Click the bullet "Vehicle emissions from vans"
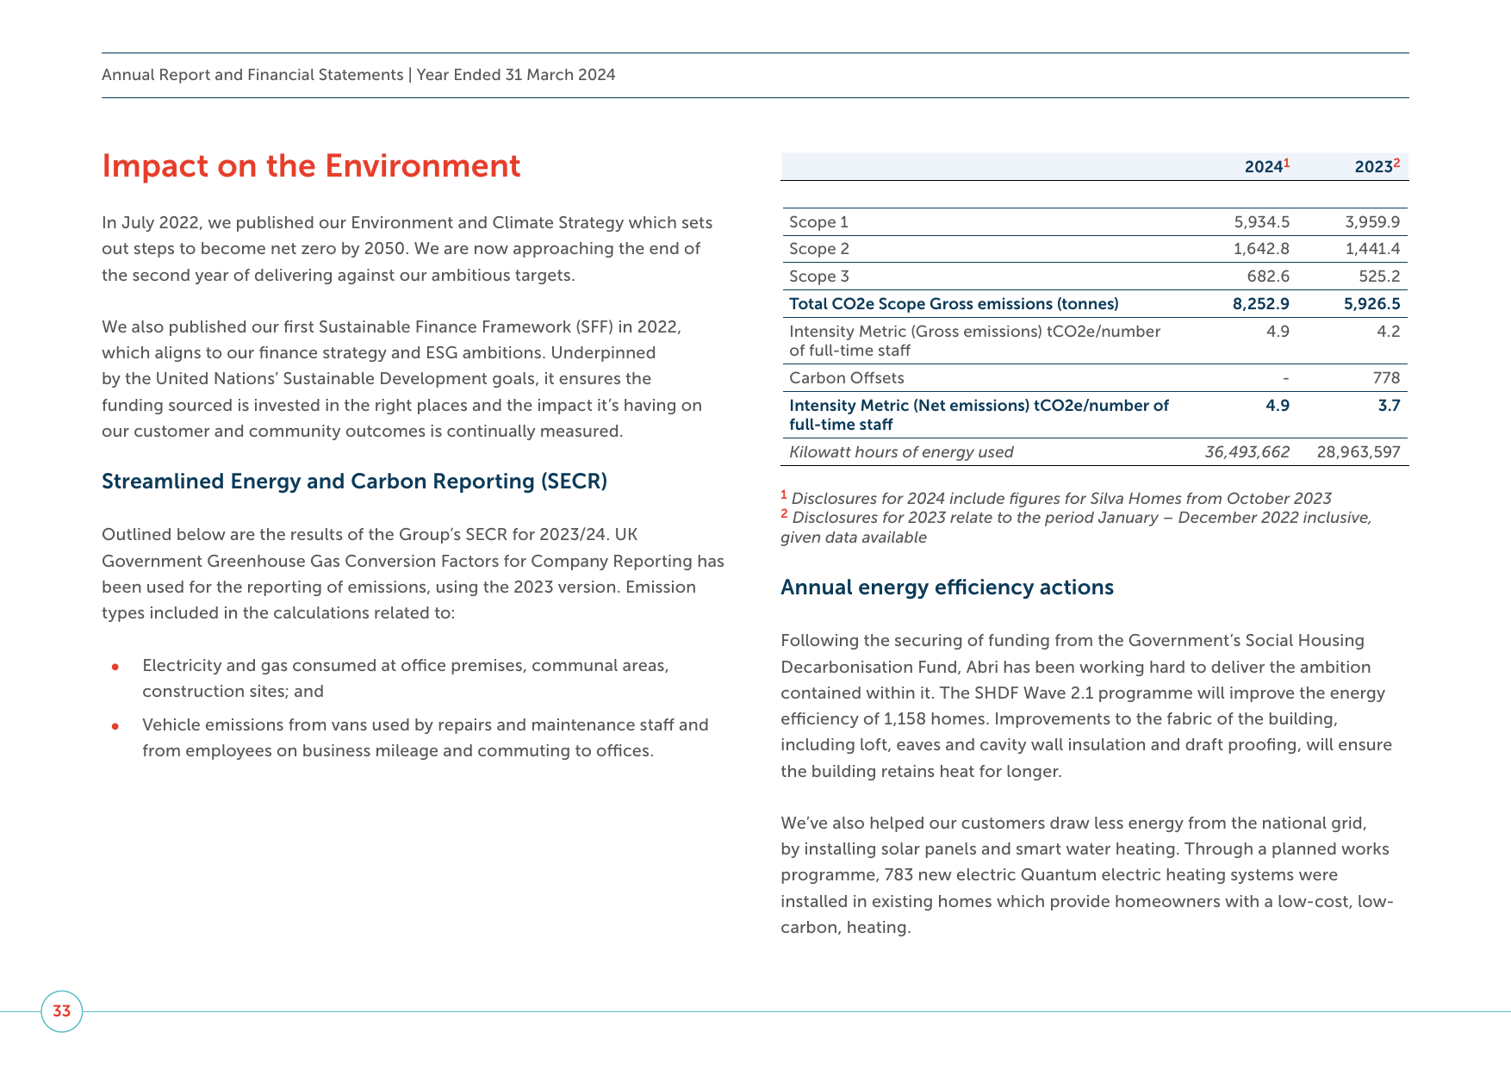The height and width of the screenshot is (1069, 1511). (426, 738)
